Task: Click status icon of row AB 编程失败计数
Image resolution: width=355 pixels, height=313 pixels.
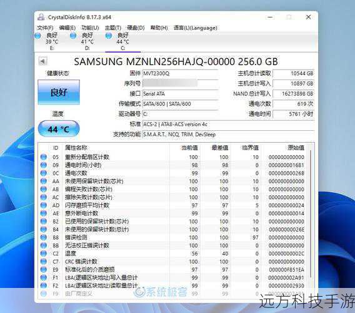Action: pyautogui.click(x=44, y=189)
